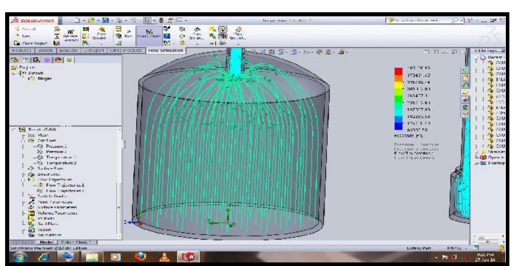Switch to the Features tab
This screenshot has height=266, width=515.
(22, 51)
